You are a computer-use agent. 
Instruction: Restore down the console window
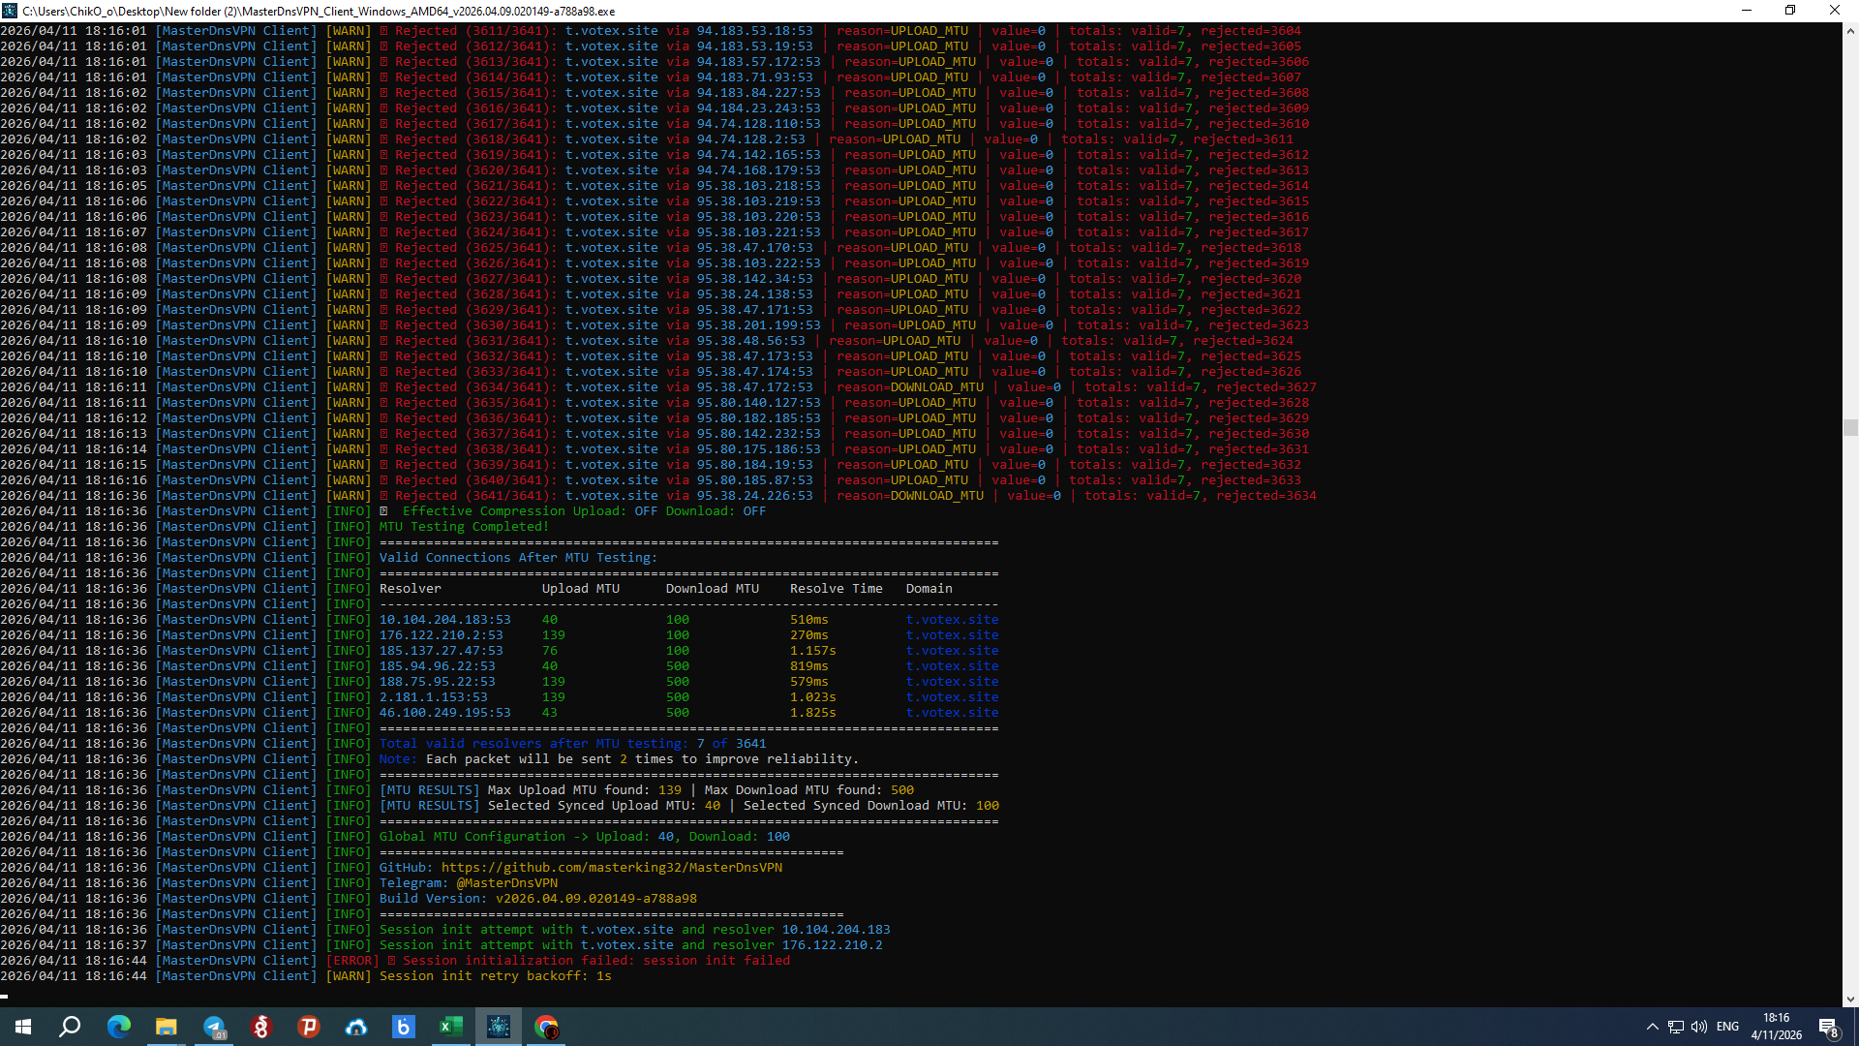pos(1790,11)
